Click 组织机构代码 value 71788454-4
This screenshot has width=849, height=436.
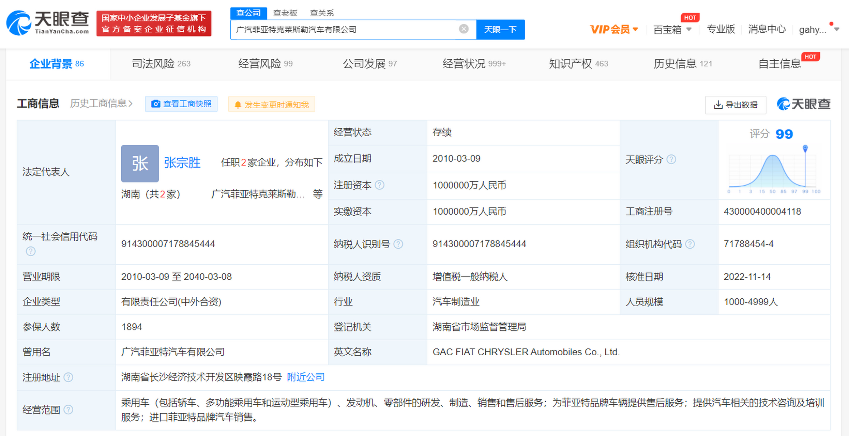pyautogui.click(x=748, y=244)
